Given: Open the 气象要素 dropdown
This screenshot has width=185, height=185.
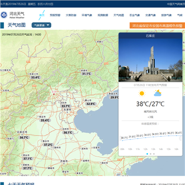Looking at the screenshot, I should tap(42, 25).
